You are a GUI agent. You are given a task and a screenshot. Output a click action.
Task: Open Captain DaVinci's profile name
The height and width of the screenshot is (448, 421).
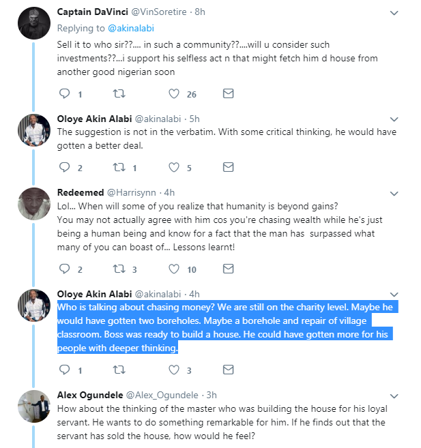click(x=92, y=12)
